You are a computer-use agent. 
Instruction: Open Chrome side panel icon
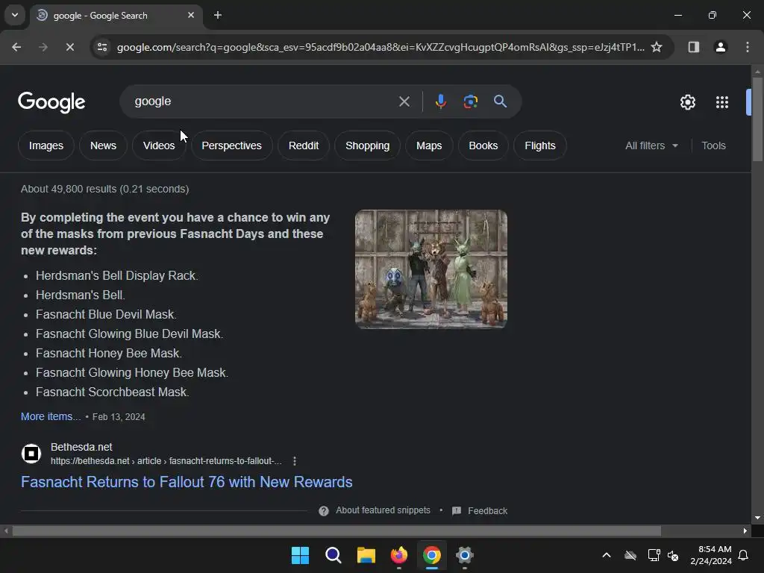[693, 47]
